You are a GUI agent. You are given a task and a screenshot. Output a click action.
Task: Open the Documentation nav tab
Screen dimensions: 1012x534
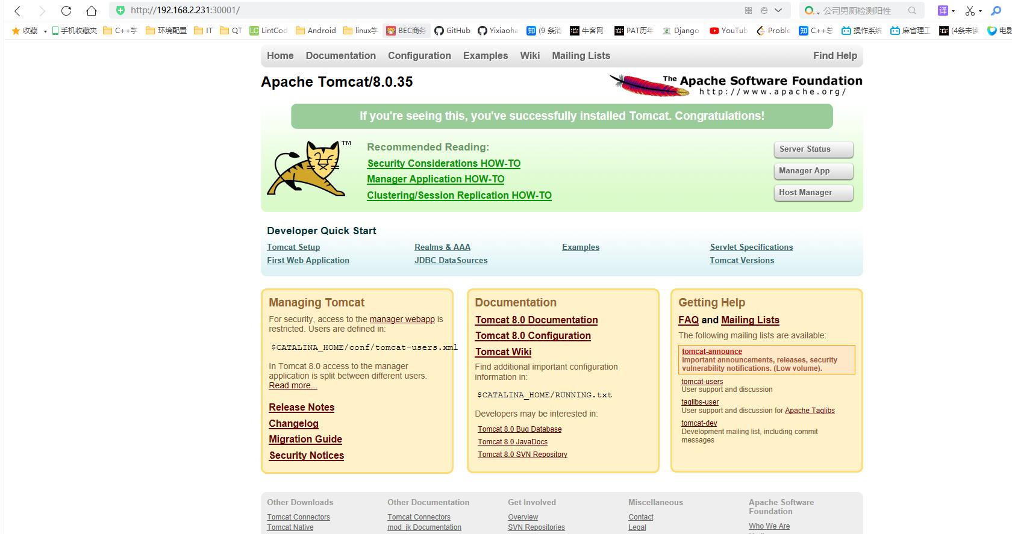click(x=341, y=55)
